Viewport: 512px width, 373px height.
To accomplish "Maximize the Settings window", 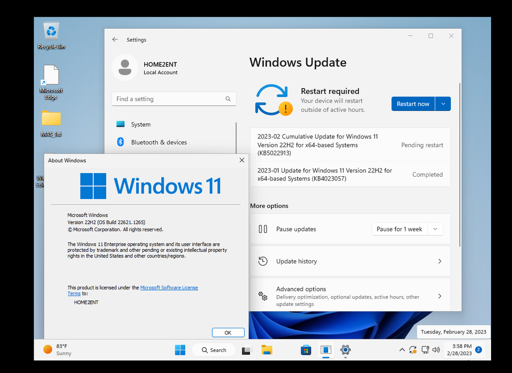I will (x=431, y=35).
